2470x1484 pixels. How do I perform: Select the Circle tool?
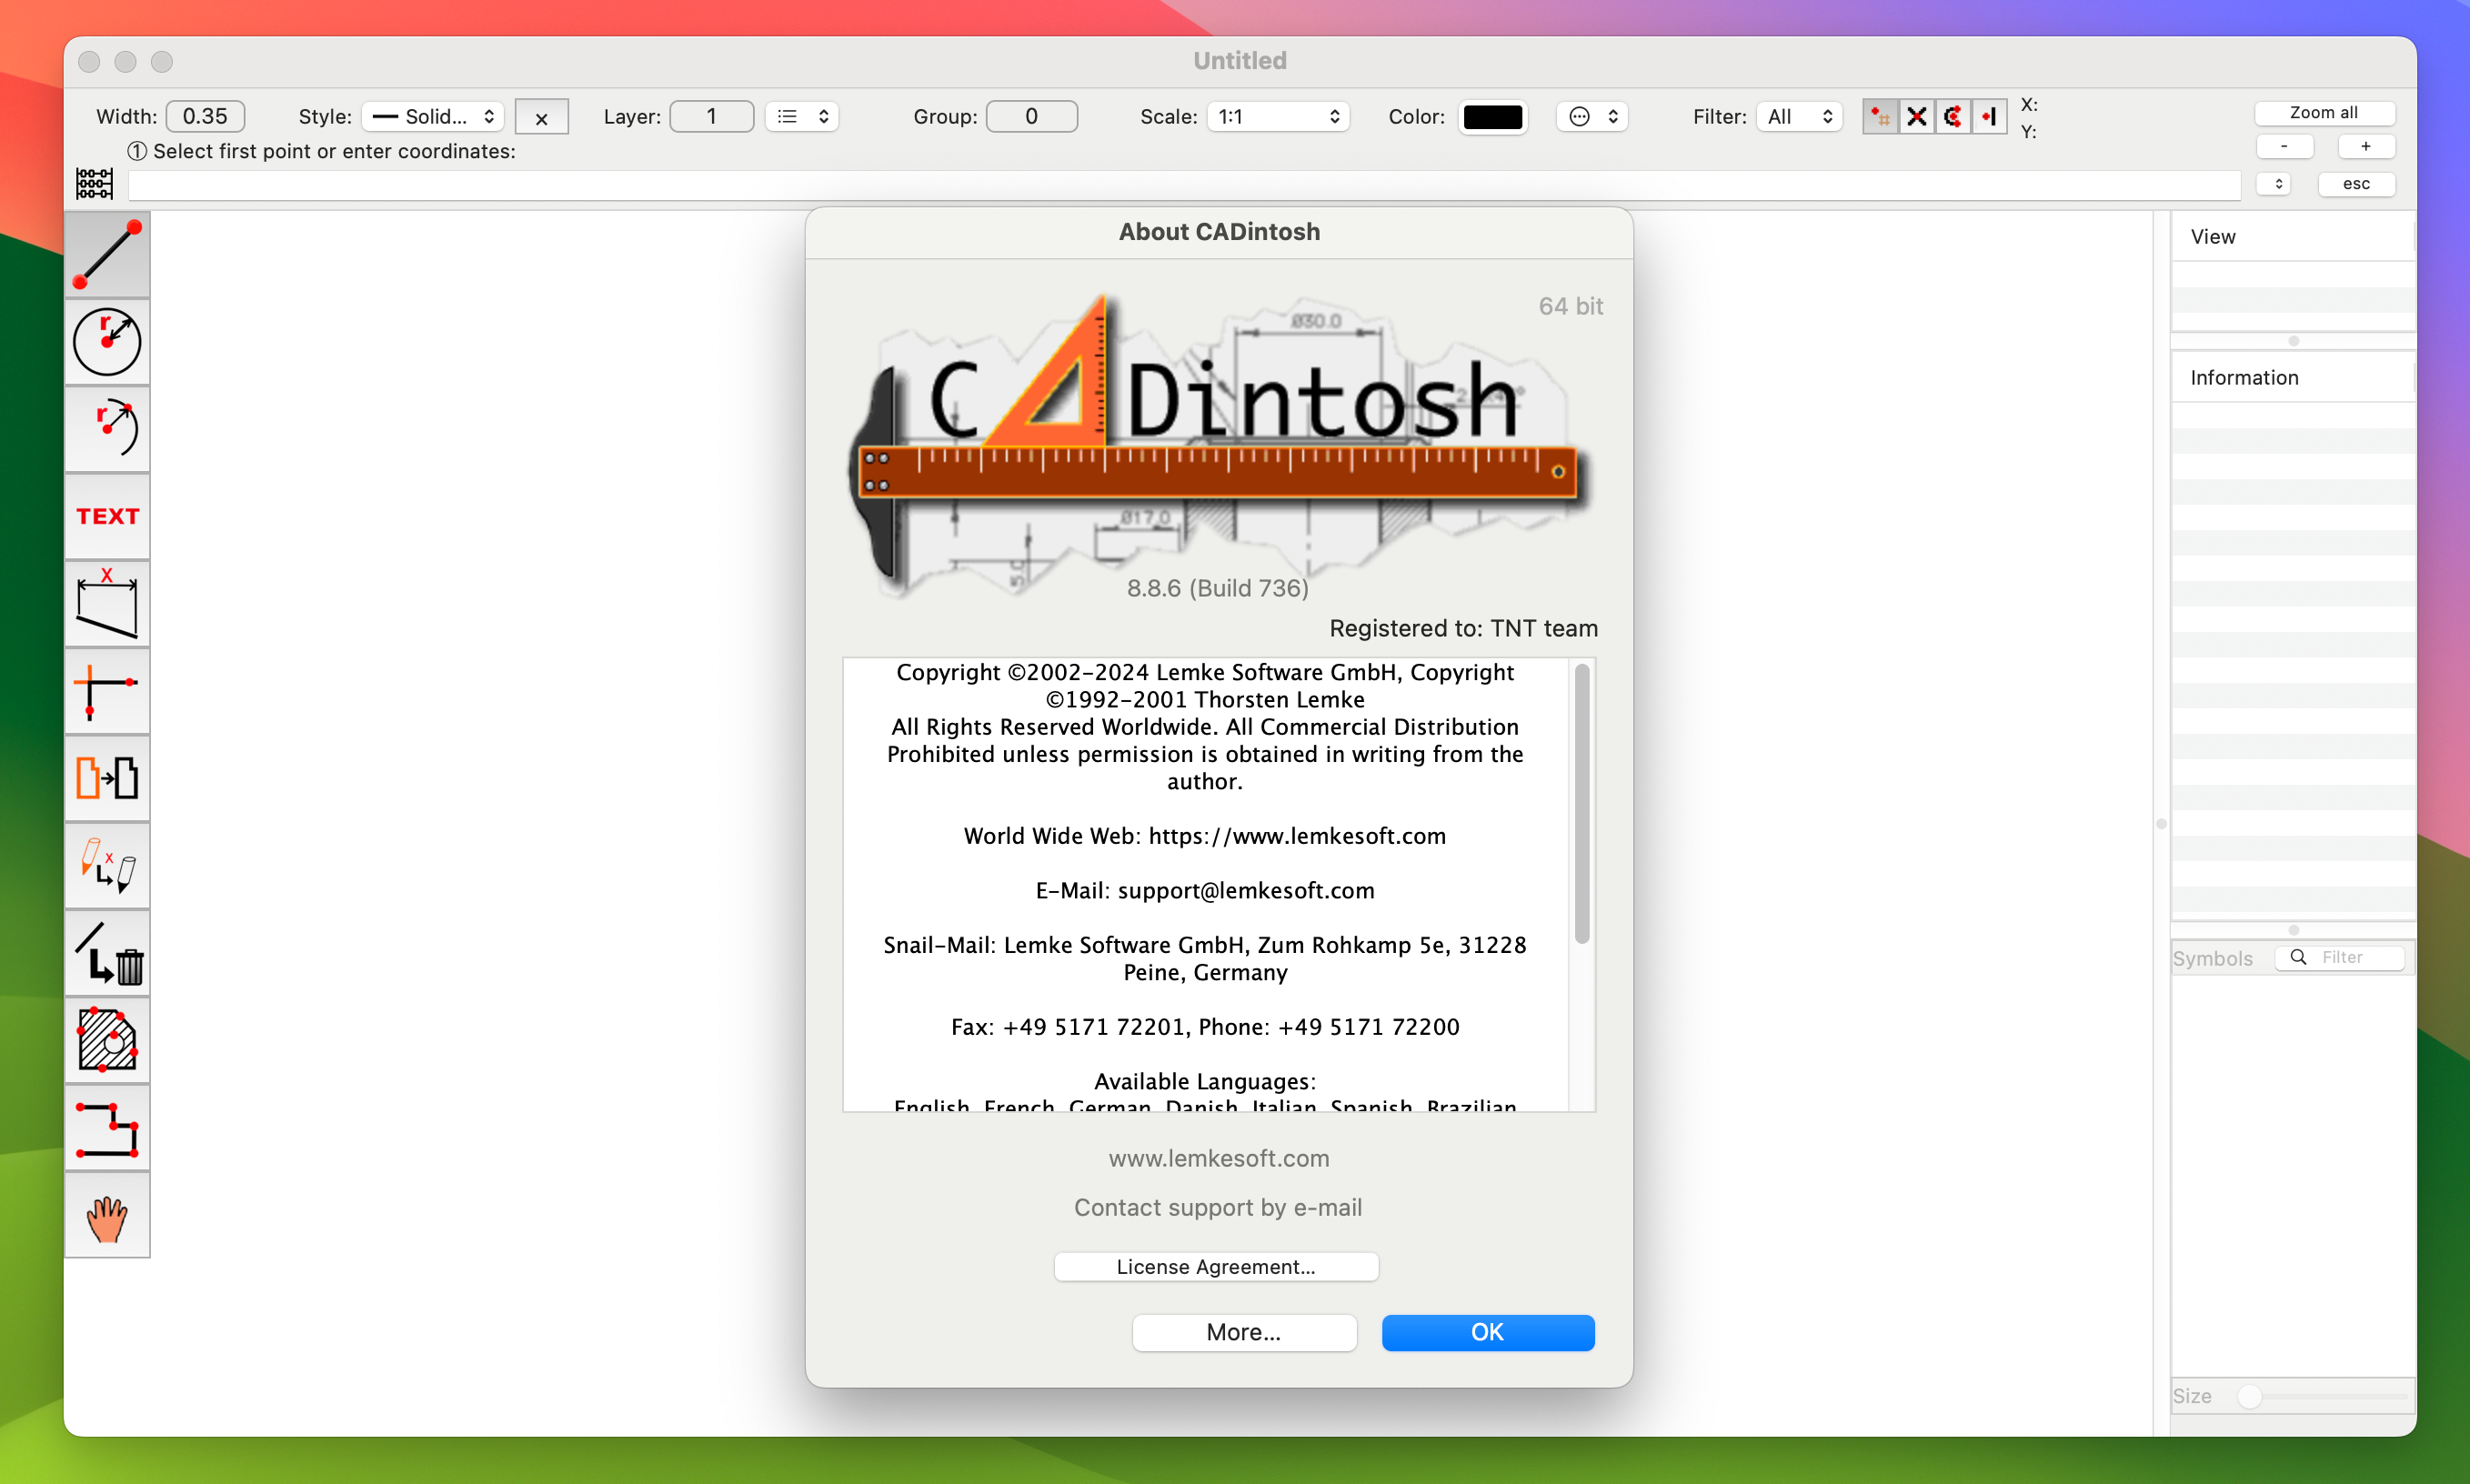tap(107, 341)
